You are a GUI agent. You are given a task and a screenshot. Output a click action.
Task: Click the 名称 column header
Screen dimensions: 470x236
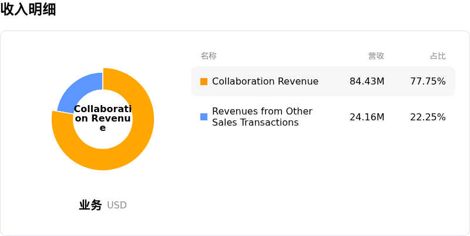[x=209, y=56]
